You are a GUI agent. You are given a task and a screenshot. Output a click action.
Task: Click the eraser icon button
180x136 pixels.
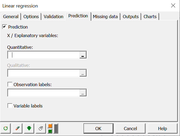pyautogui.click(x=17, y=128)
